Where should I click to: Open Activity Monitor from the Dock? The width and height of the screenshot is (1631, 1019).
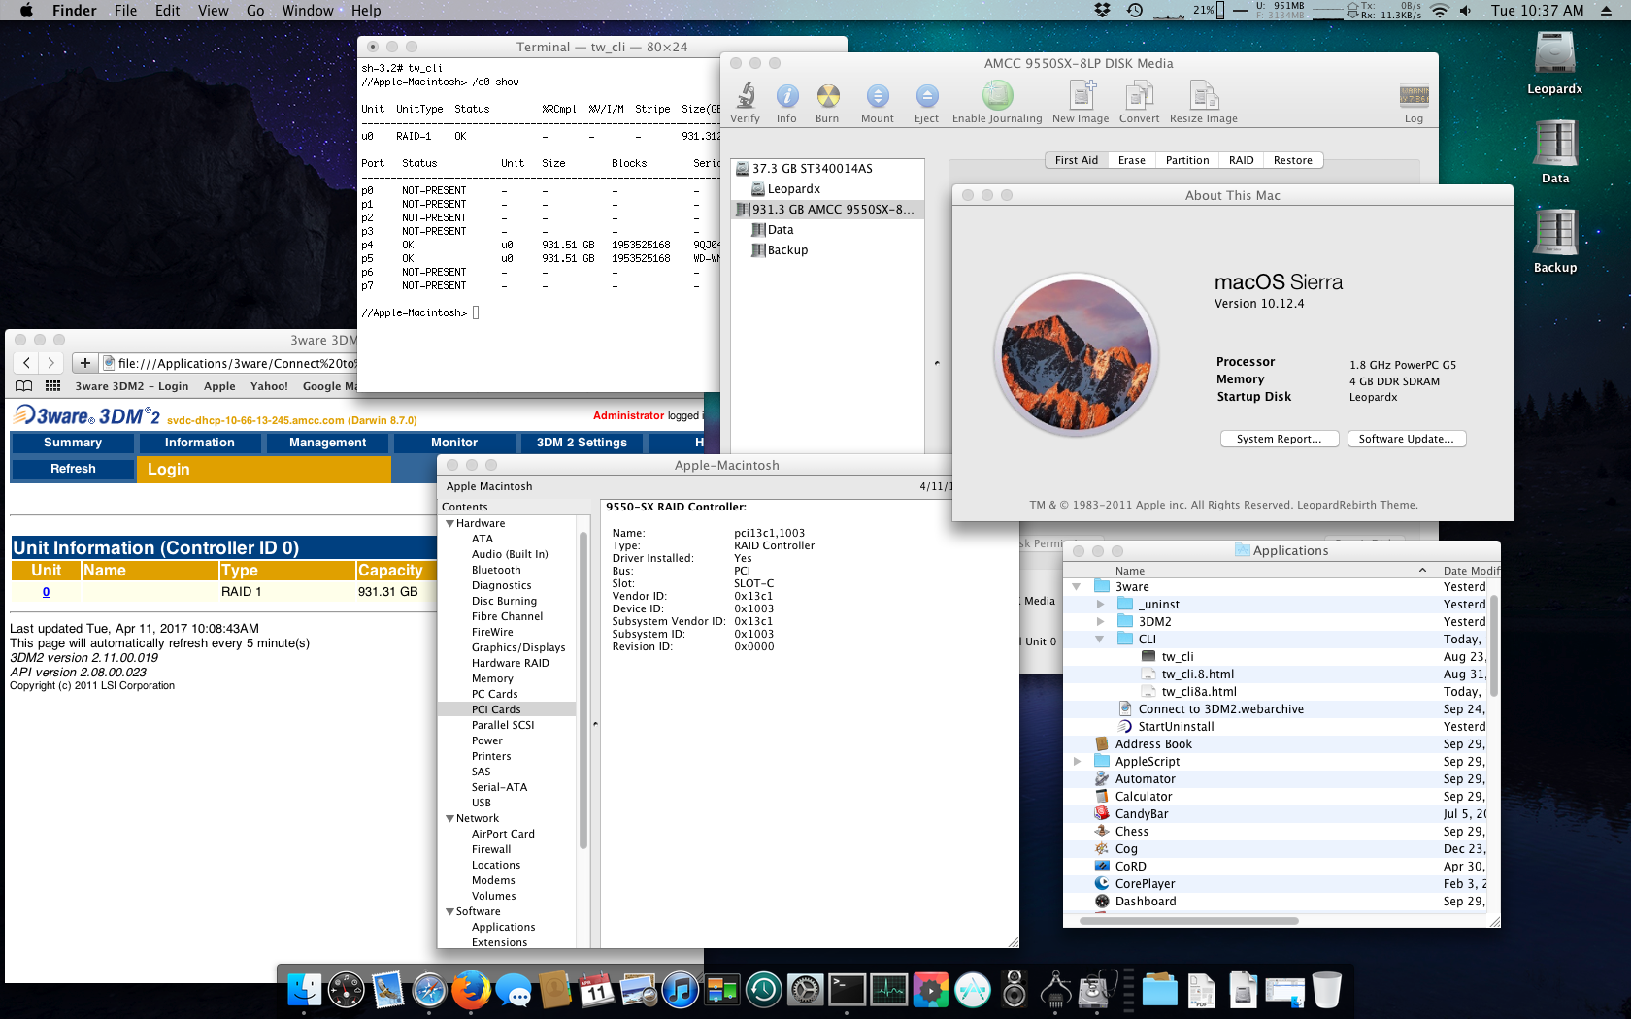pos(888,990)
